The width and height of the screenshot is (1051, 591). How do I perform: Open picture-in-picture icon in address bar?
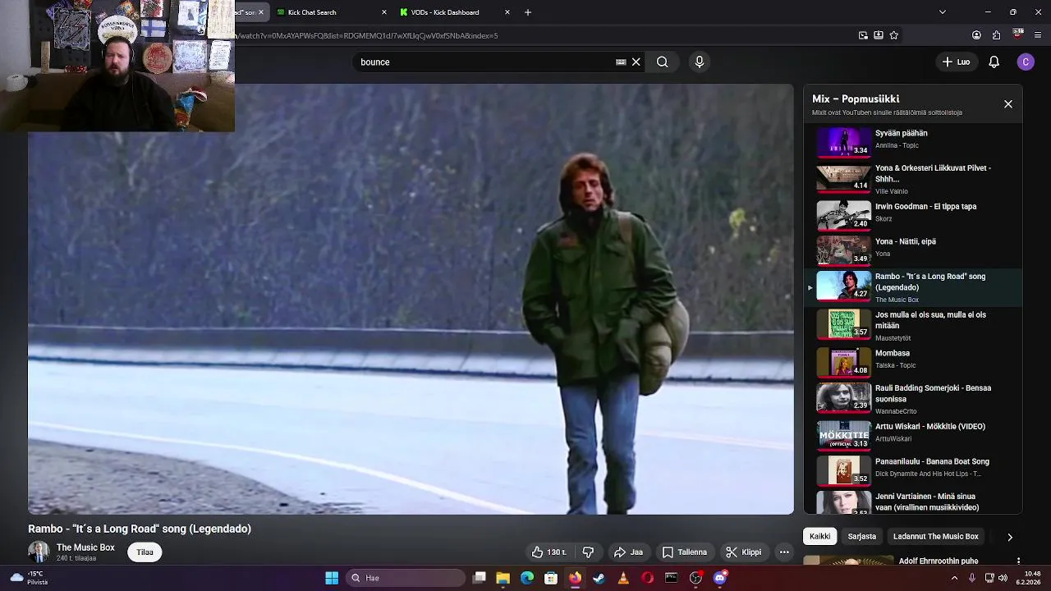click(863, 35)
